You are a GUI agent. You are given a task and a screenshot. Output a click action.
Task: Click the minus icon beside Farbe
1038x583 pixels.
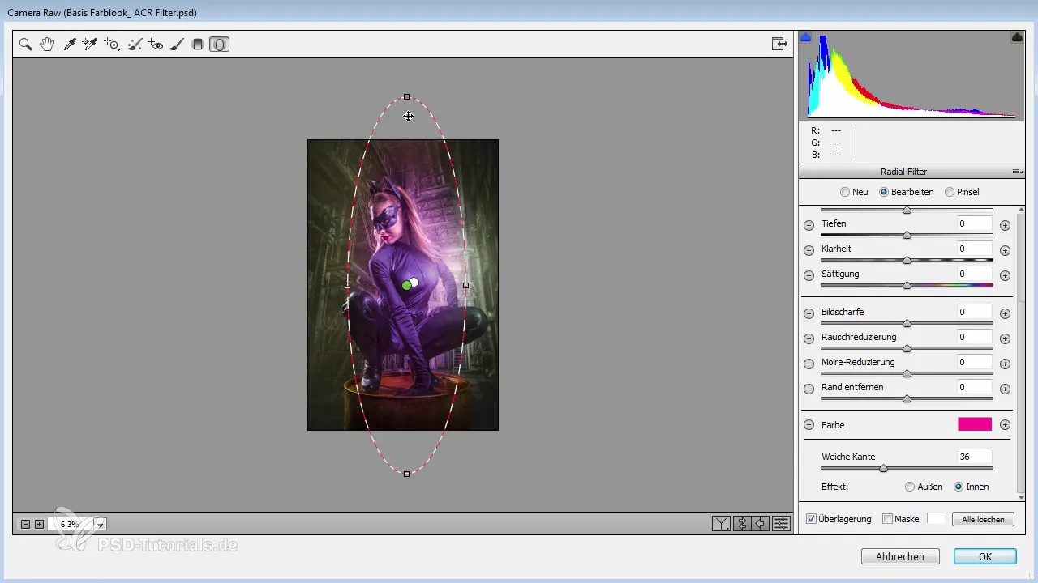809,425
